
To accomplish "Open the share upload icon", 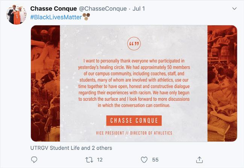I will 199,160.
